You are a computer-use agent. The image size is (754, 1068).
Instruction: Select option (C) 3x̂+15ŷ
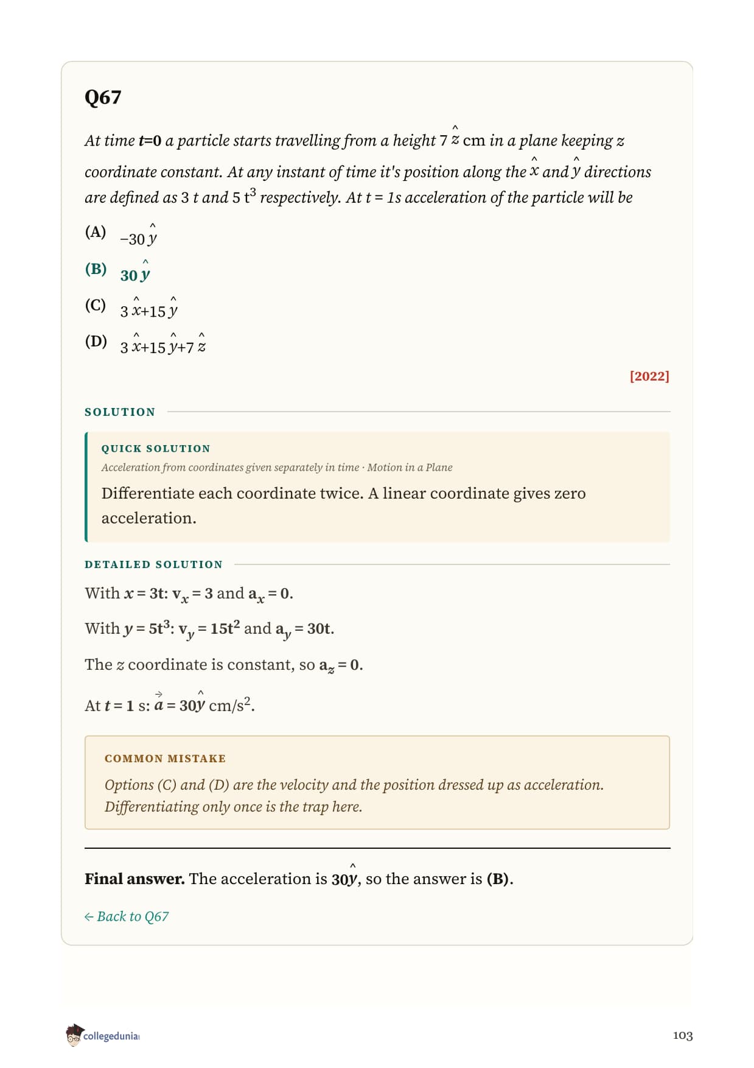[131, 306]
